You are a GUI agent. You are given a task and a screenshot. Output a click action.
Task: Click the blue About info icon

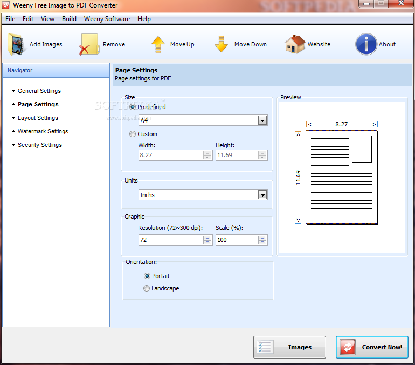(x=366, y=44)
